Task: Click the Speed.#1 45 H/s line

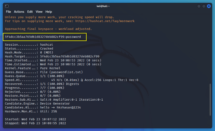Action: point(72,80)
